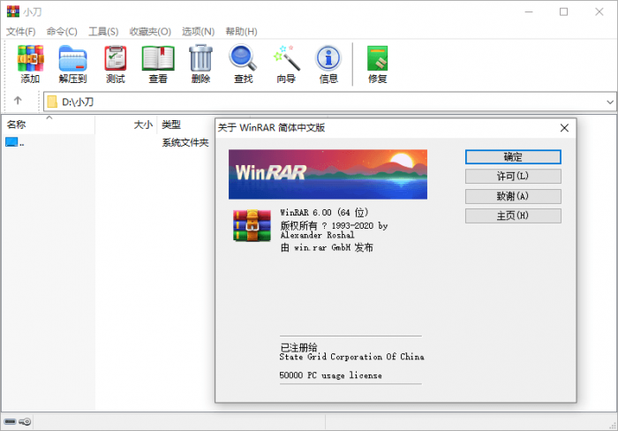
Task: Close the 关于 WinRAR dialog
Action: tap(564, 127)
